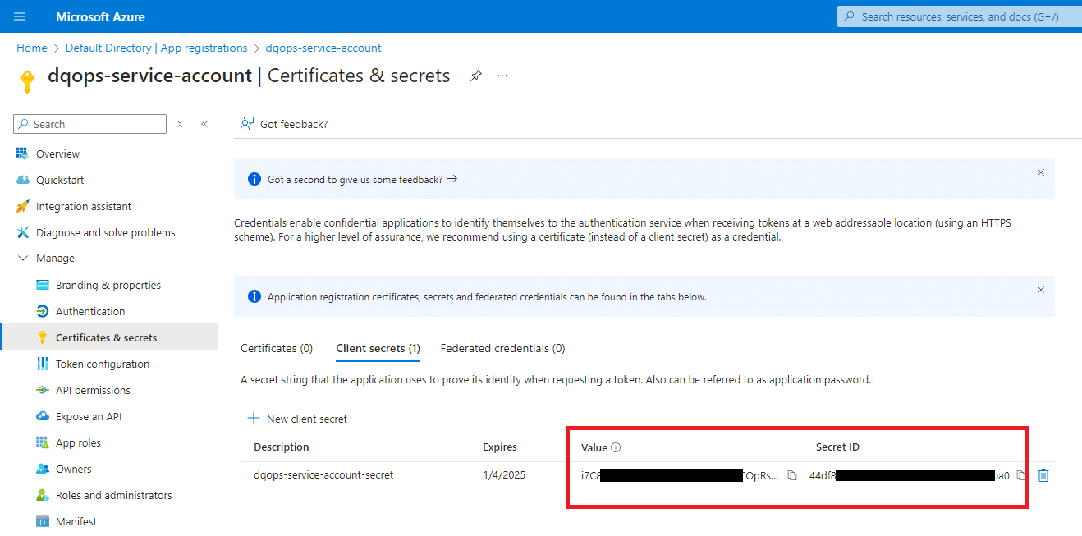Dismiss the feedback banner
The width and height of the screenshot is (1082, 536).
pyautogui.click(x=1041, y=172)
